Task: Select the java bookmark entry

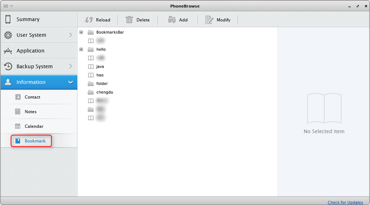Action: click(100, 67)
